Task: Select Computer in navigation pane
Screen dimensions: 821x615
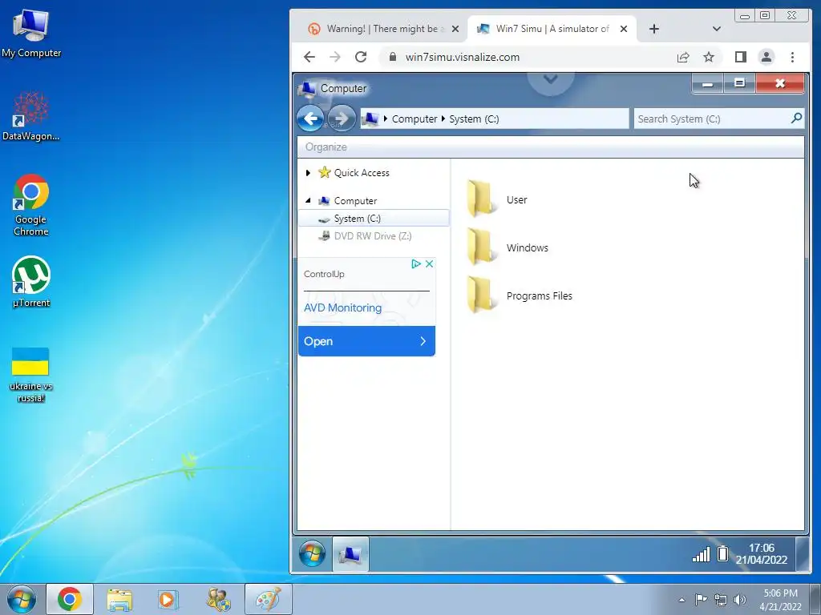Action: [x=355, y=201]
